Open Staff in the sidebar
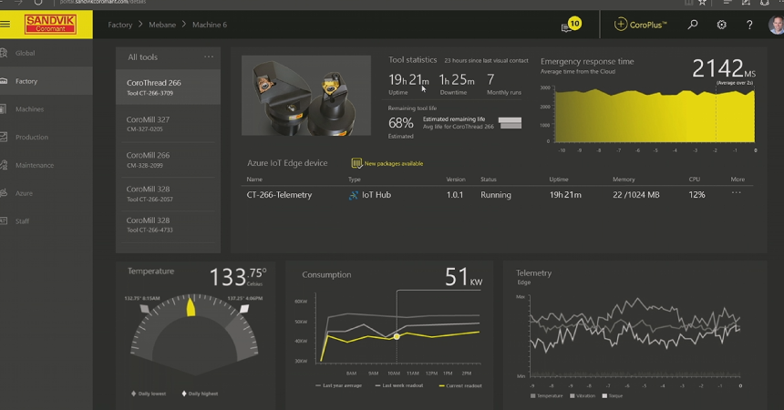 pyautogui.click(x=22, y=221)
